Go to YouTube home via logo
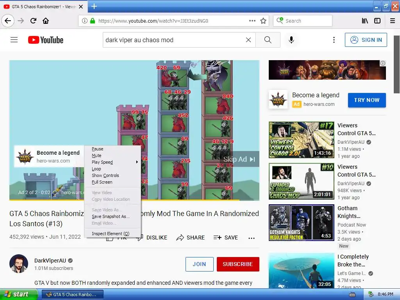Screen dimensions: 400x300 click(46, 40)
